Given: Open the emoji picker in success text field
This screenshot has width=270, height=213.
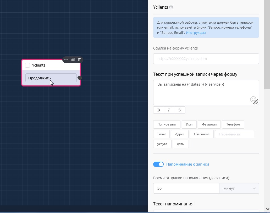Looking at the screenshot, I should [x=253, y=99].
